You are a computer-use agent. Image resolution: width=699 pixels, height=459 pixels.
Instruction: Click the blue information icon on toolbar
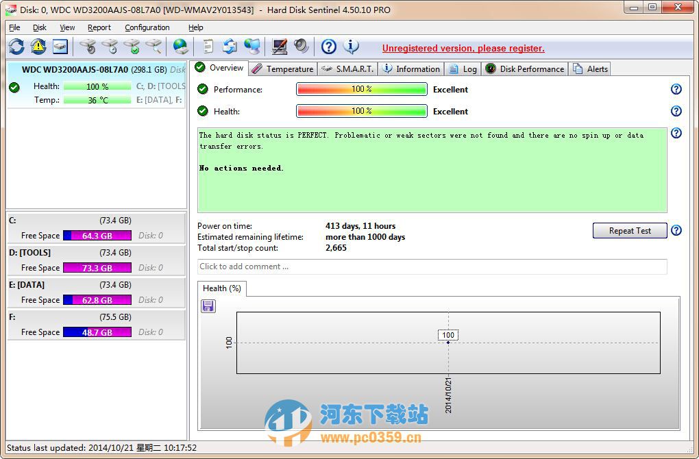coord(351,47)
